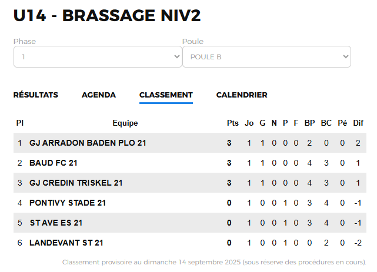Open the CALENDRIER tab
The image size is (377, 272).
(x=242, y=95)
